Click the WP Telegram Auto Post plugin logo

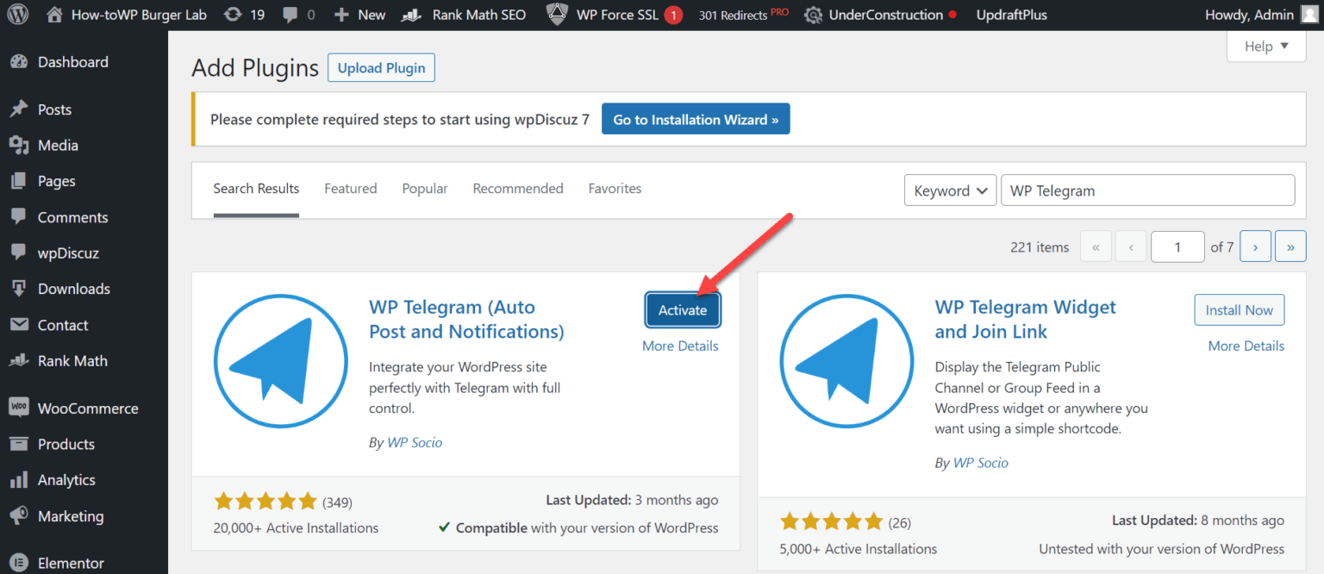coord(281,360)
